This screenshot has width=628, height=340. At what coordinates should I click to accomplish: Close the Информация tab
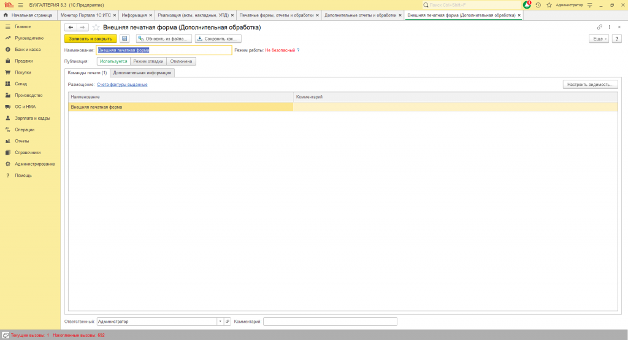click(x=151, y=15)
